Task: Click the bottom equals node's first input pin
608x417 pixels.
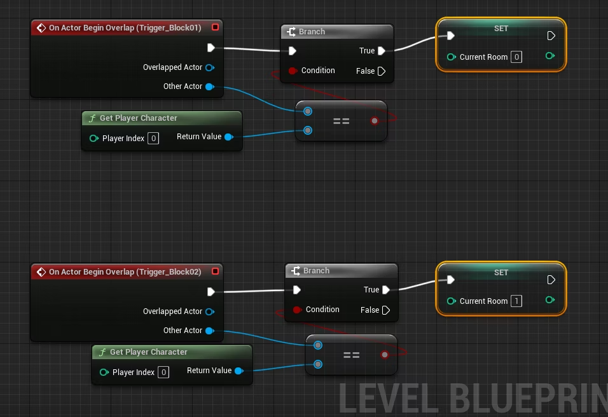Action: (318, 345)
